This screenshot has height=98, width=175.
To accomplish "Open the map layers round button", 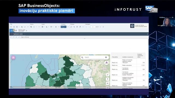I will [x=107, y=63].
